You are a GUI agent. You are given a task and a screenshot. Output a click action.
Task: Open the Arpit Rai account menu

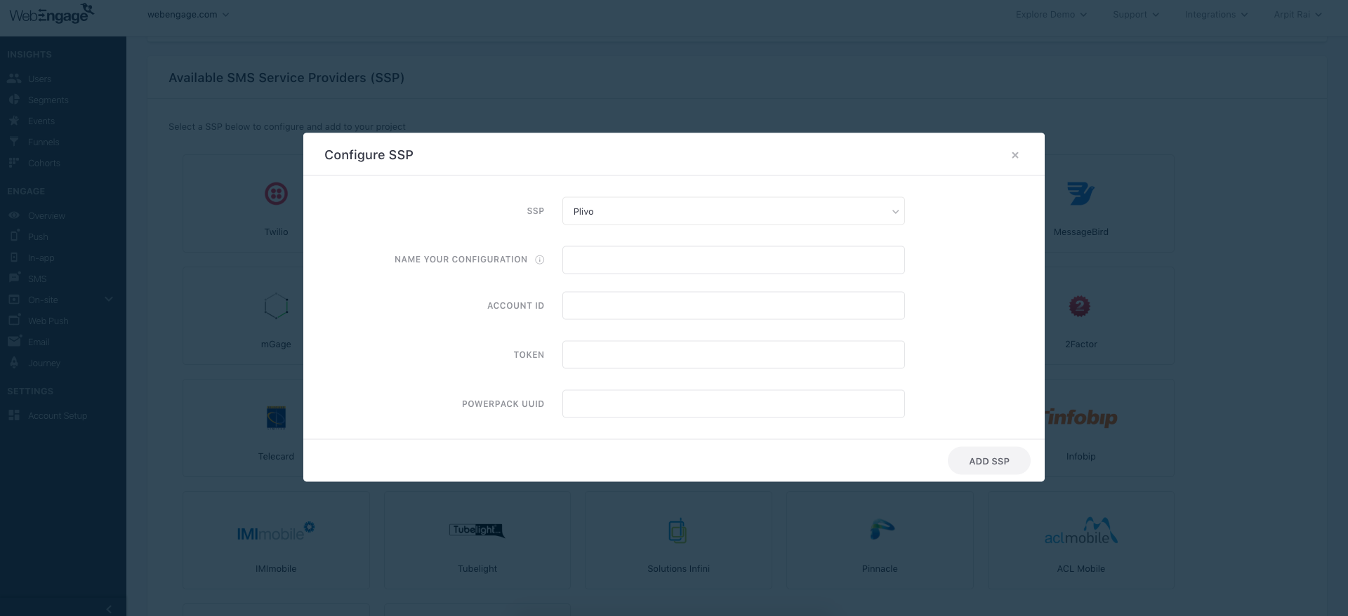(x=1297, y=15)
